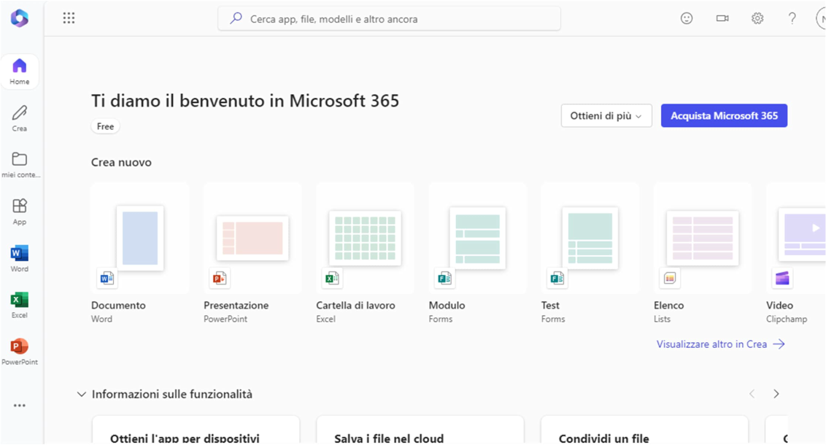Go to Home in the sidebar
The width and height of the screenshot is (826, 445).
(x=20, y=71)
